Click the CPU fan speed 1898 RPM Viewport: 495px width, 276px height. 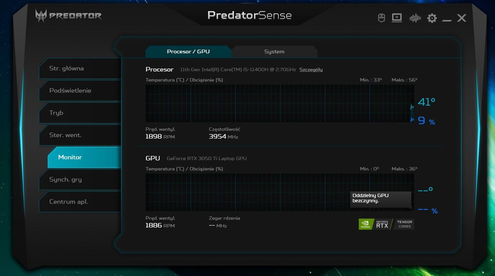(x=160, y=136)
